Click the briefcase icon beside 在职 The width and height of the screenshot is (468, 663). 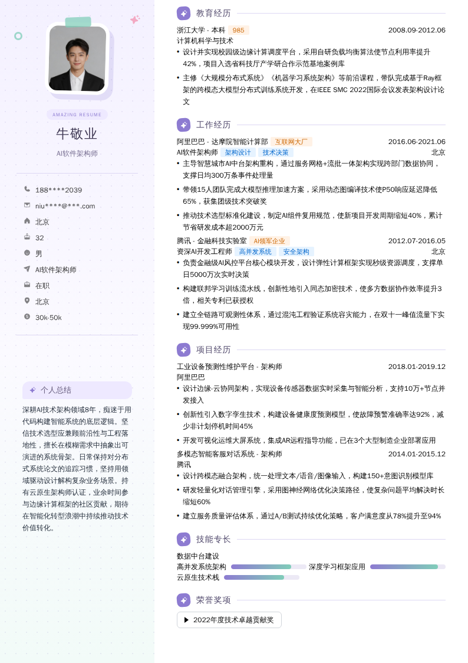point(27,285)
